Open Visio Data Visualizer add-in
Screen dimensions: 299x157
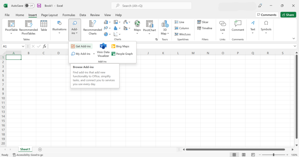(103, 50)
